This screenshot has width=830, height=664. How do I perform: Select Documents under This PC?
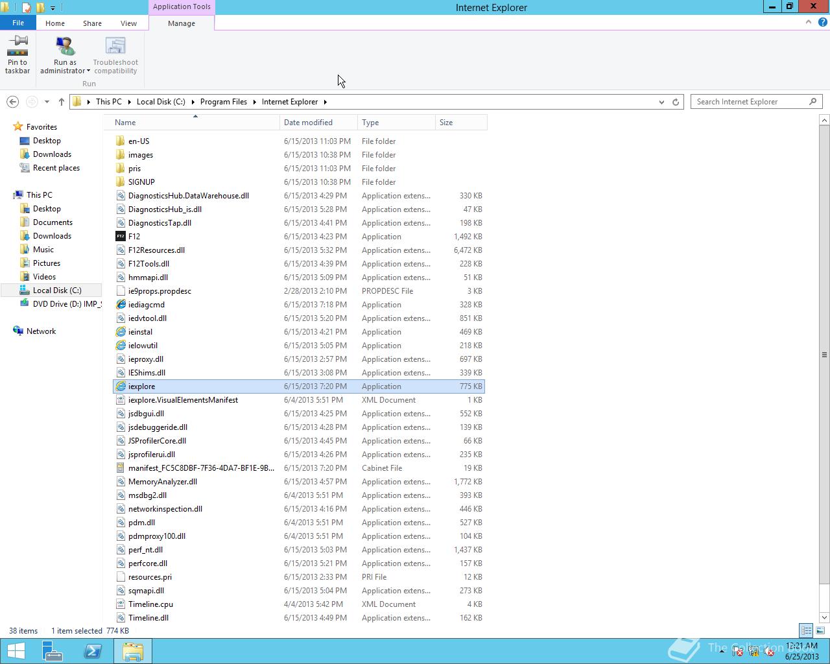click(x=53, y=222)
